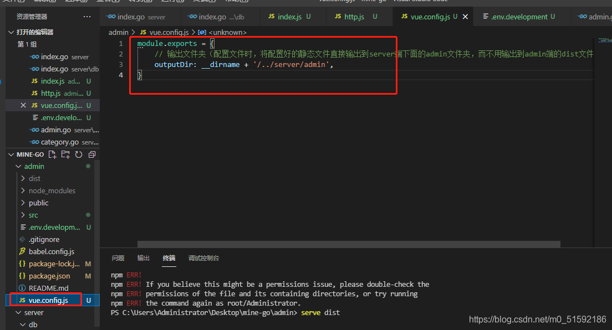Open the Problems panel tab
Screen dimensions: 612x330
[x=118, y=258]
